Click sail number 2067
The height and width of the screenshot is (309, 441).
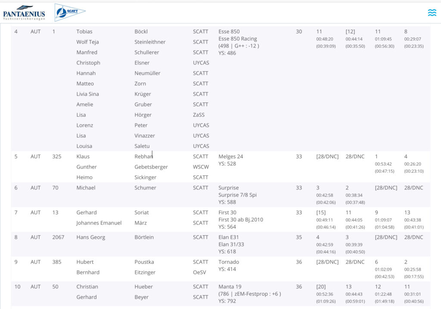[x=58, y=237]
